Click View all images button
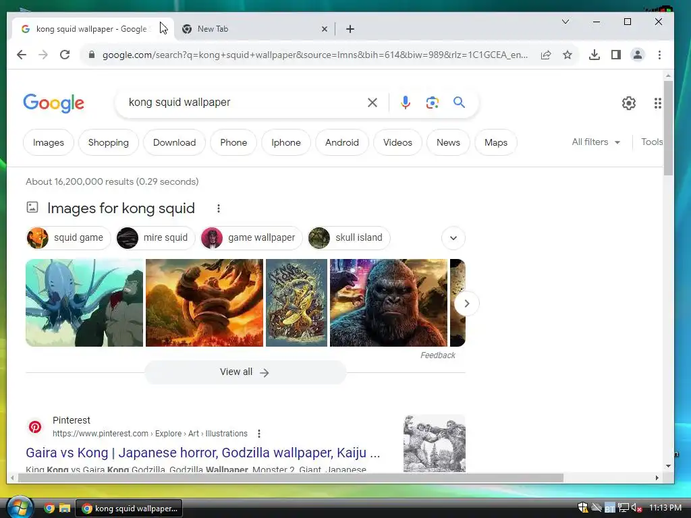 pyautogui.click(x=245, y=372)
